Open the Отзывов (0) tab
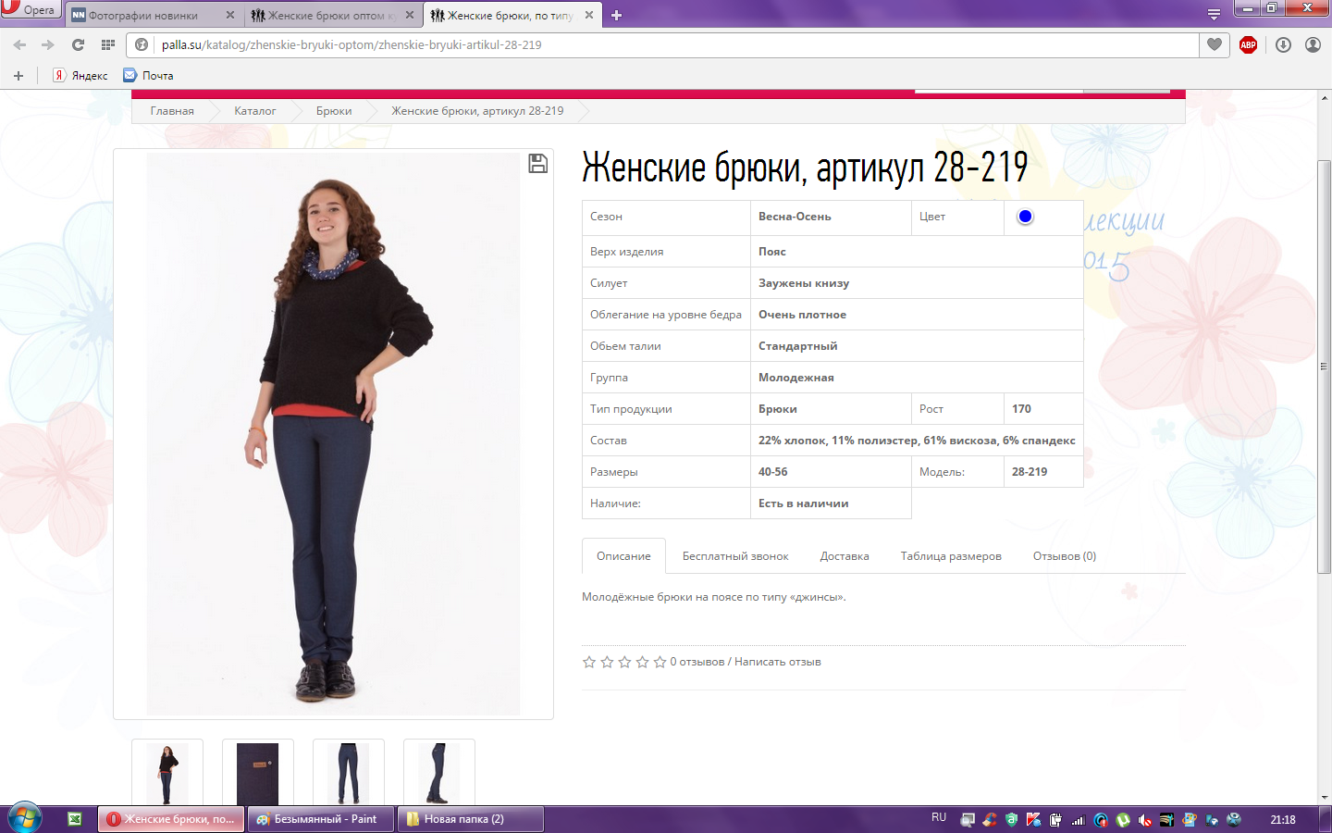Image resolution: width=1332 pixels, height=833 pixels. tap(1065, 556)
